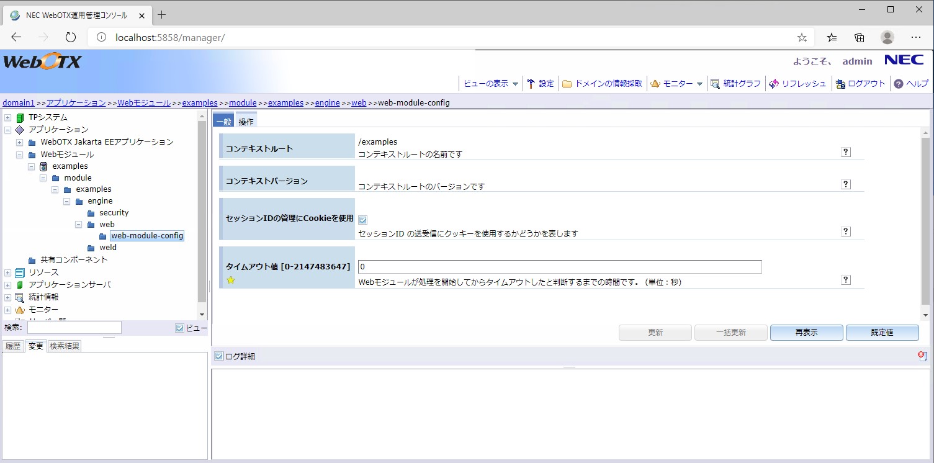Viewport: 934px width, 463px height.
Task: Collapse the engine node in the tree
Action: tap(66, 200)
